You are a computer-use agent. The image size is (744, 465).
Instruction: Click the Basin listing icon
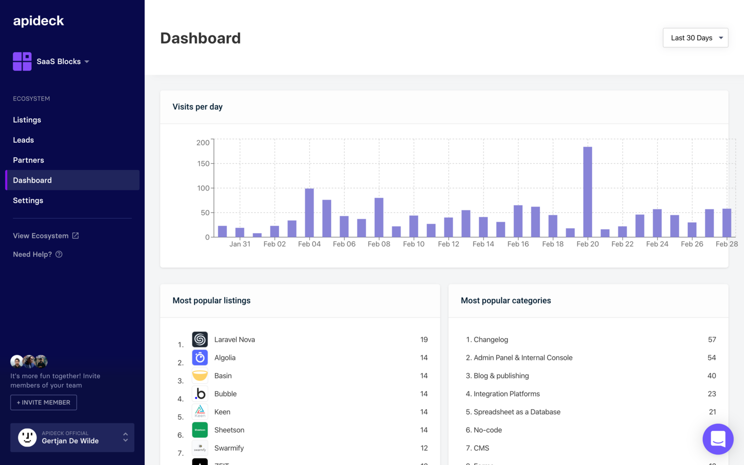pyautogui.click(x=200, y=376)
